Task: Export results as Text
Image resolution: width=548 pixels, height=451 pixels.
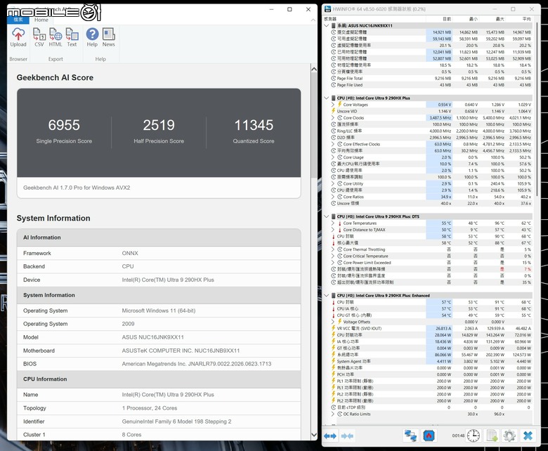Action: pyautogui.click(x=72, y=37)
